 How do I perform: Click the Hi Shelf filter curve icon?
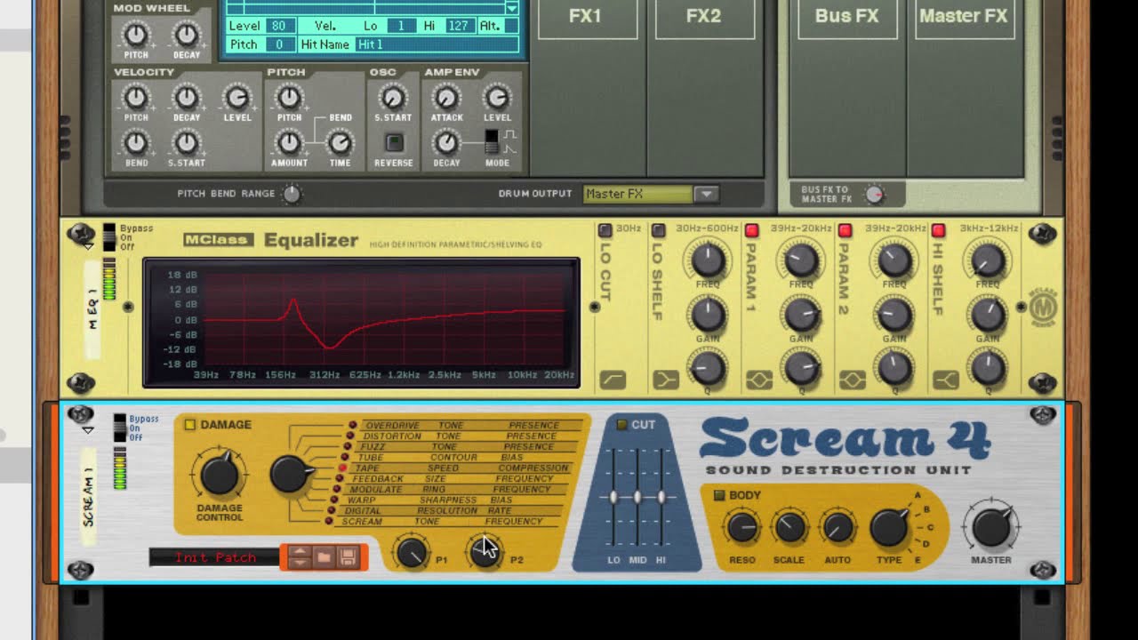tap(945, 380)
